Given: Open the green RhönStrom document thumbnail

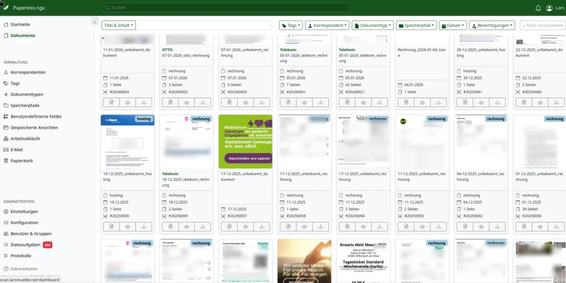Looking at the screenshot, I should [245, 141].
